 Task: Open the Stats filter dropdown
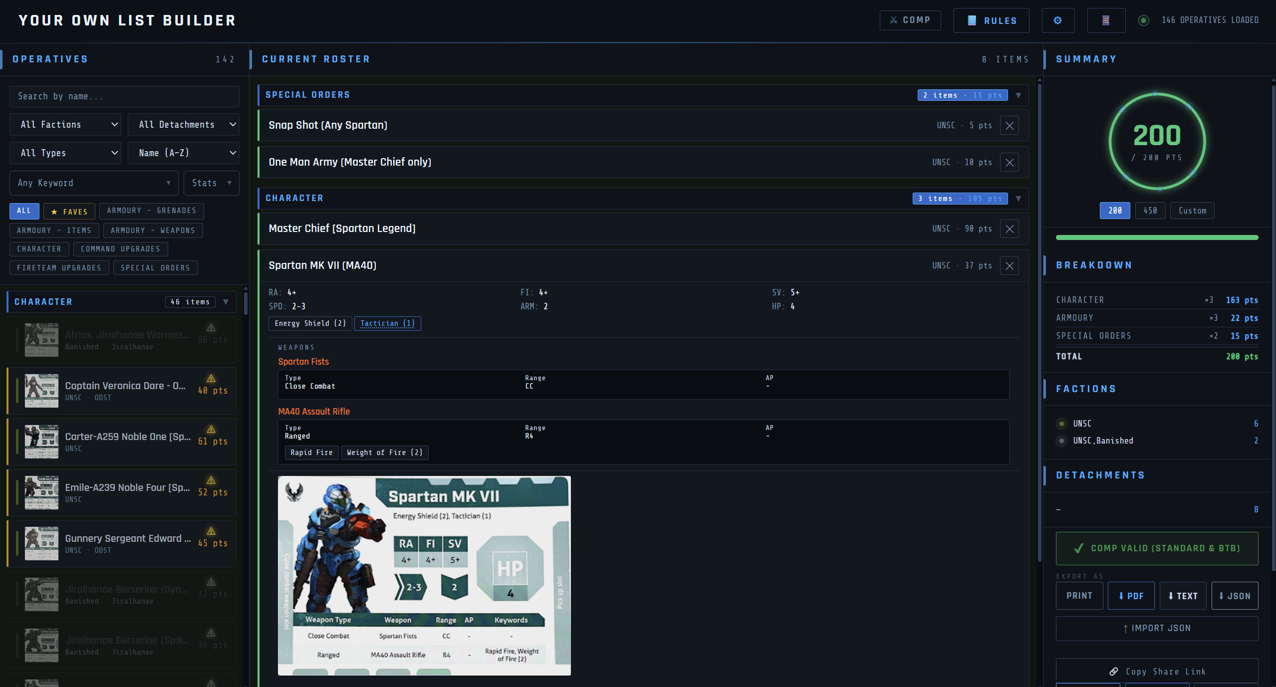coord(211,183)
